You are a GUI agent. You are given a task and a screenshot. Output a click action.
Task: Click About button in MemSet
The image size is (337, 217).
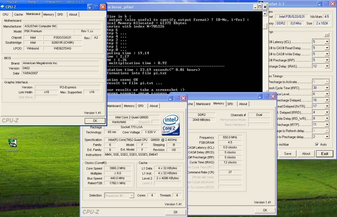[306, 154]
